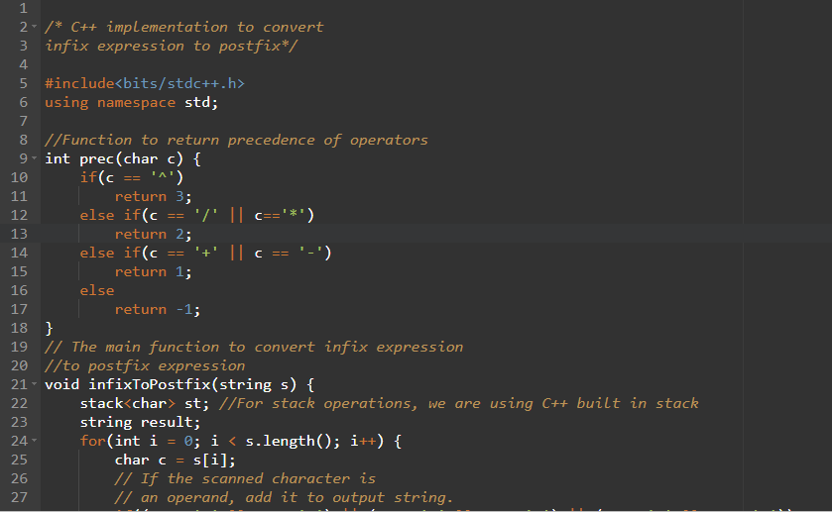Click on 'return 3;' statement
The width and height of the screenshot is (832, 512).
pyautogui.click(x=153, y=196)
